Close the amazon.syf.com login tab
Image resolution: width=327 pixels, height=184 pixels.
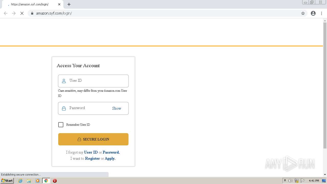59,4
